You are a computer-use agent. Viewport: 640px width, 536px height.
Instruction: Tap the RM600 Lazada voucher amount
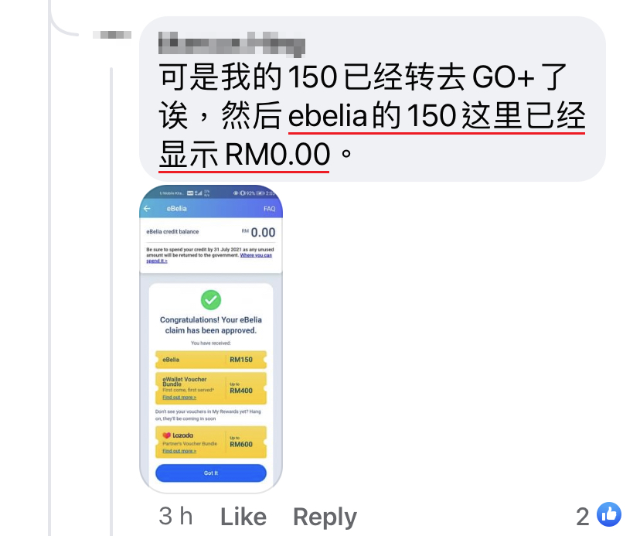tap(241, 442)
